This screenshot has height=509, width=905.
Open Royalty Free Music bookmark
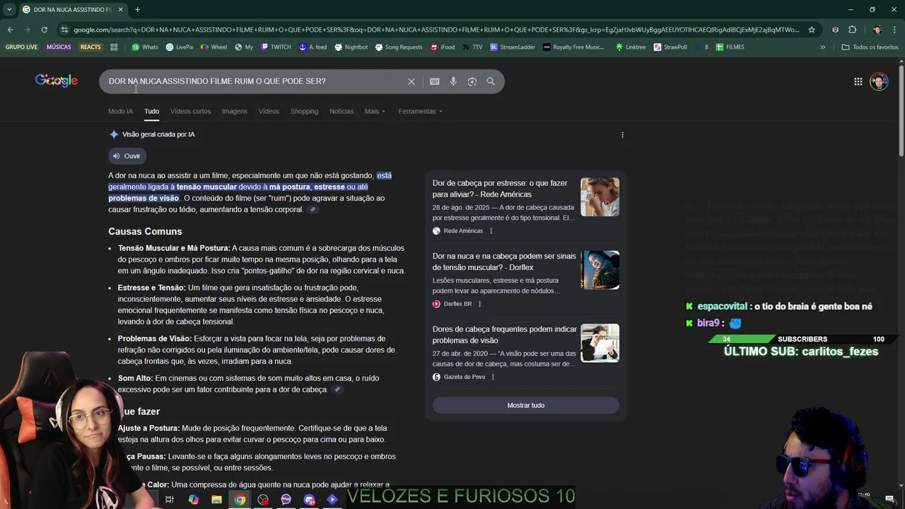pos(573,47)
